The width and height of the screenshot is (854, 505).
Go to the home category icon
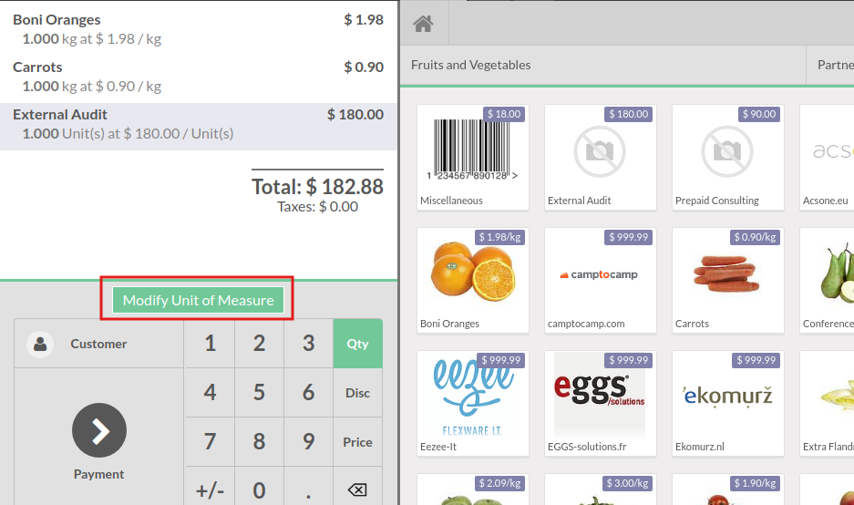[x=423, y=24]
